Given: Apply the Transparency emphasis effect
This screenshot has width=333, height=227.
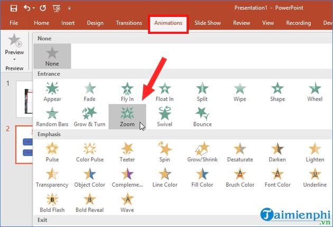Looking at the screenshot, I should 52,177.
